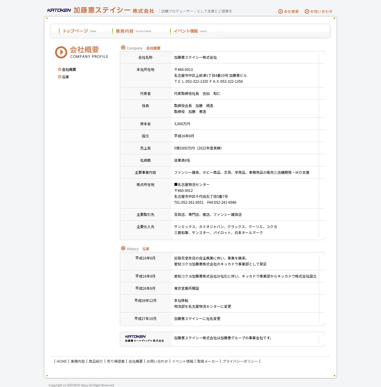Select 沿革 in the left sidebar
381x387 pixels.
coord(65,77)
